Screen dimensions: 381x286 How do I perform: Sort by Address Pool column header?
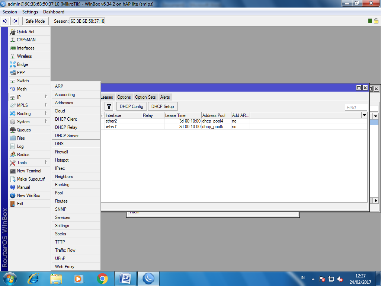(x=216, y=115)
